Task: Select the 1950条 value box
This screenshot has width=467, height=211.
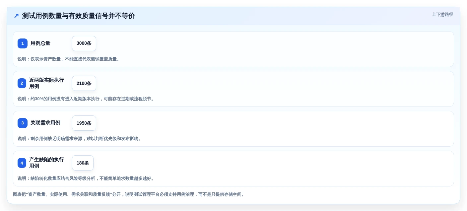Action: coord(84,123)
